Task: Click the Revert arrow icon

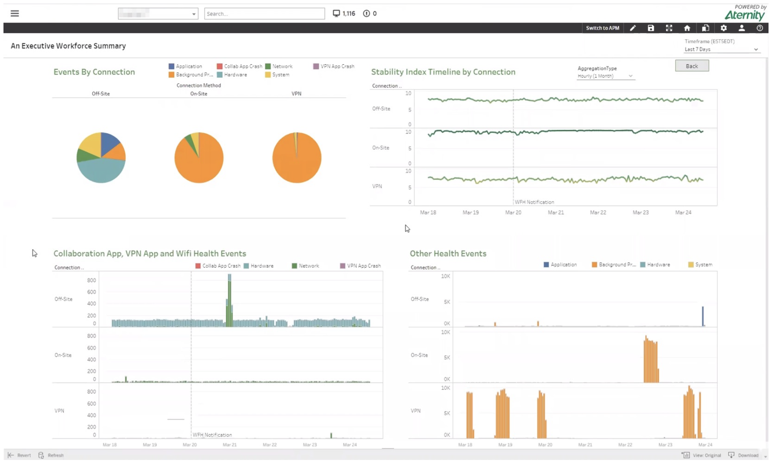Action: (11, 455)
